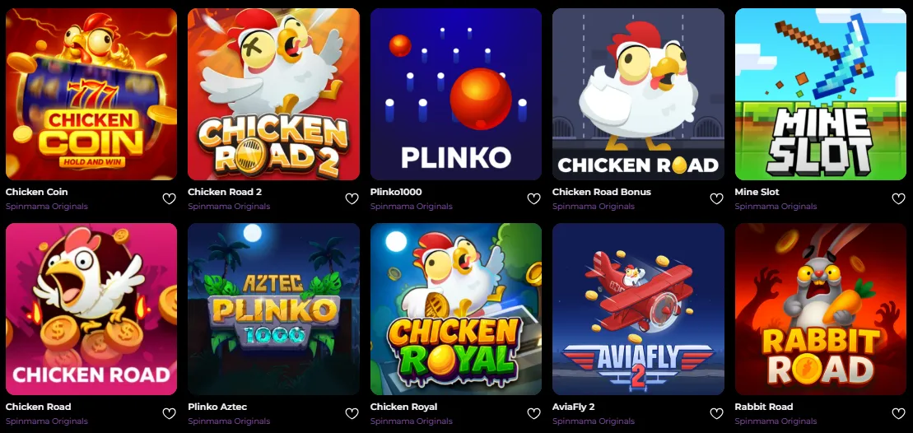Click the heart next to Chicken Road Bonus
This screenshot has width=913, height=433.
pos(717,199)
